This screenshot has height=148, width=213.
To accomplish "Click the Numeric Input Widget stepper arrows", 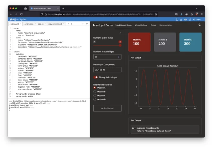I will pos(118,57).
